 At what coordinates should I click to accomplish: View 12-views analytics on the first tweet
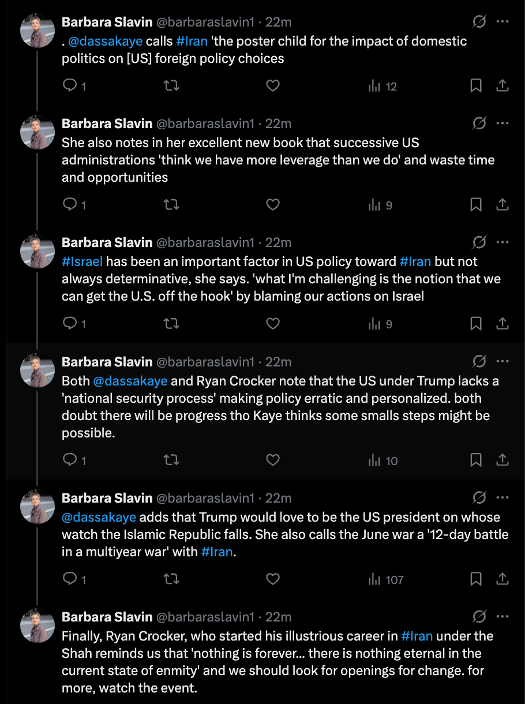(383, 86)
